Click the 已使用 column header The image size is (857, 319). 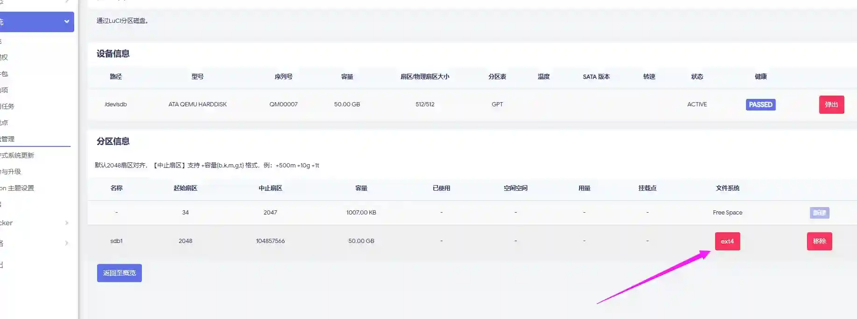441,188
